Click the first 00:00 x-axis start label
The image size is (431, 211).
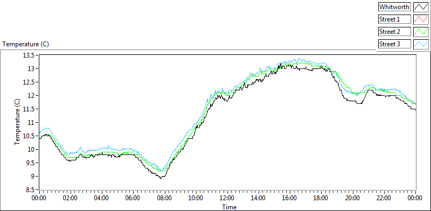coord(39,198)
